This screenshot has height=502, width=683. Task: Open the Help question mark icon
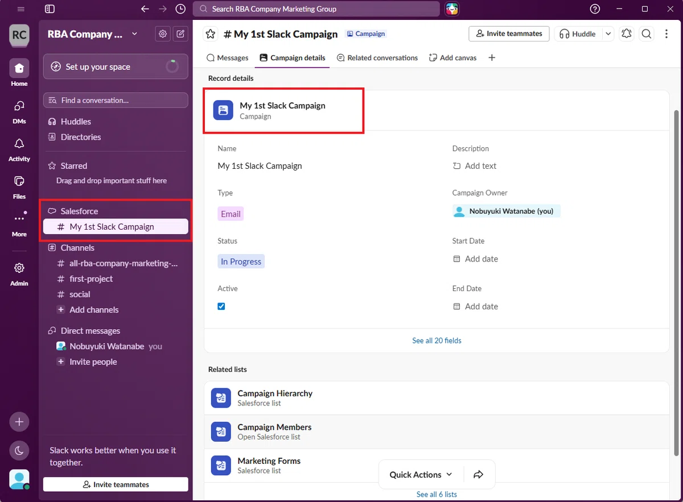[595, 9]
